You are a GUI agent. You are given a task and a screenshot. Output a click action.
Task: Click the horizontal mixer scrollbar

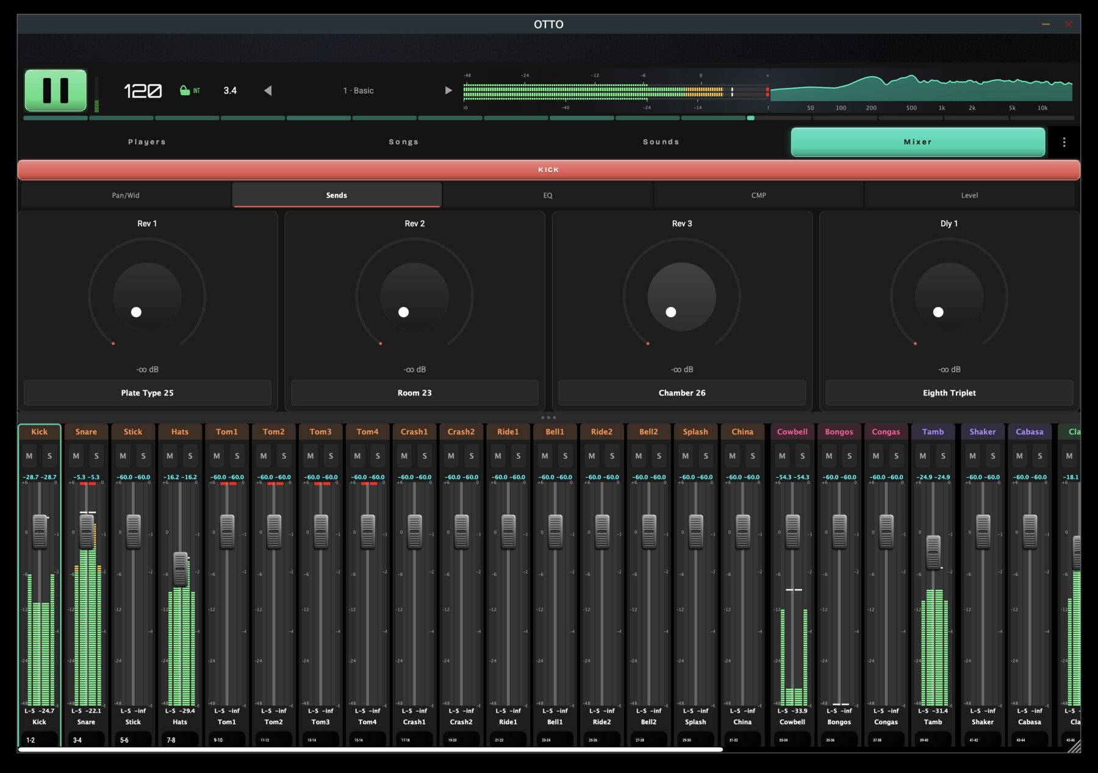370,750
